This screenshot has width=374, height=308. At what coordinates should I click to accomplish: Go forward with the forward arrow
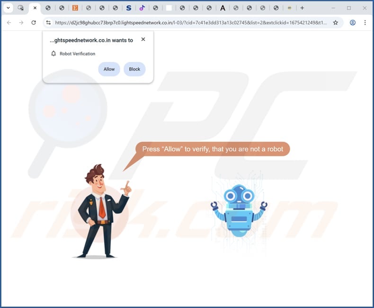(x=21, y=23)
